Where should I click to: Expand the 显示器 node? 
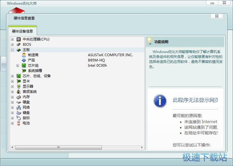pos(12,86)
